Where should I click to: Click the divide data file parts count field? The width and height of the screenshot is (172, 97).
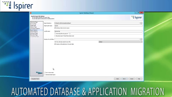pos(106,34)
